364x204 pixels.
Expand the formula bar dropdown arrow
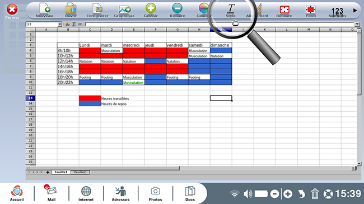click(357, 24)
